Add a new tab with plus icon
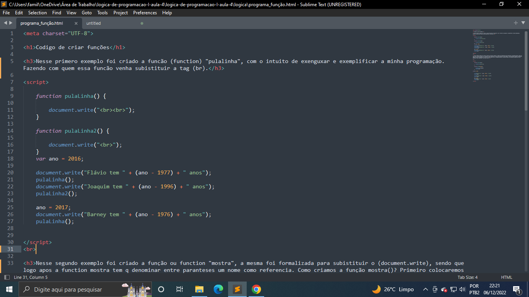The width and height of the screenshot is (529, 297). pyautogui.click(x=516, y=23)
